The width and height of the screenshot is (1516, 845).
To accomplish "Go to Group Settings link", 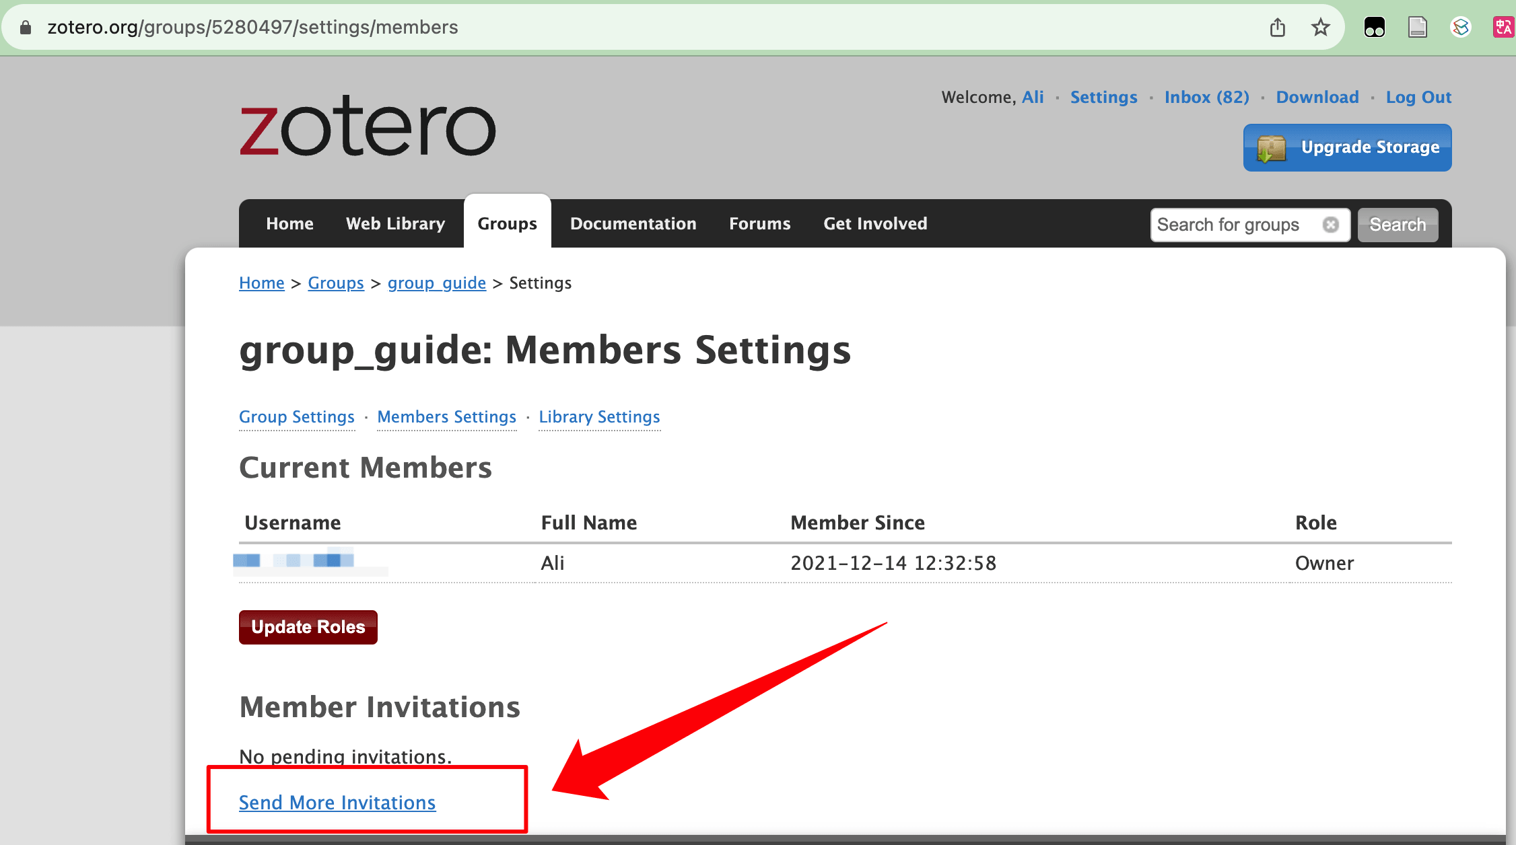I will pos(296,417).
